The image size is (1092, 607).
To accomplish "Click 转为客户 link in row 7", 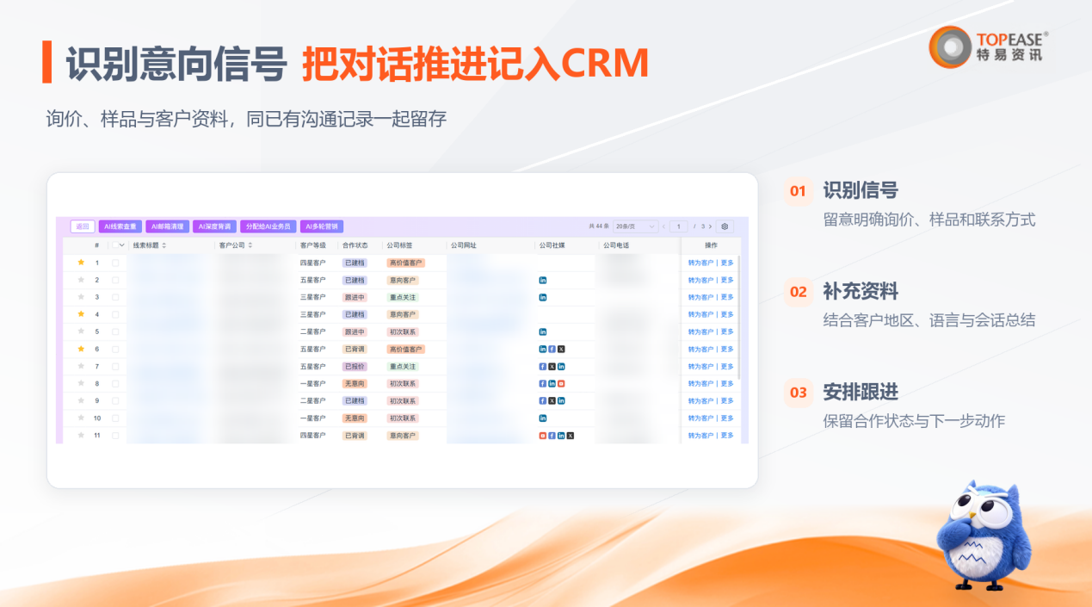I will click(701, 366).
